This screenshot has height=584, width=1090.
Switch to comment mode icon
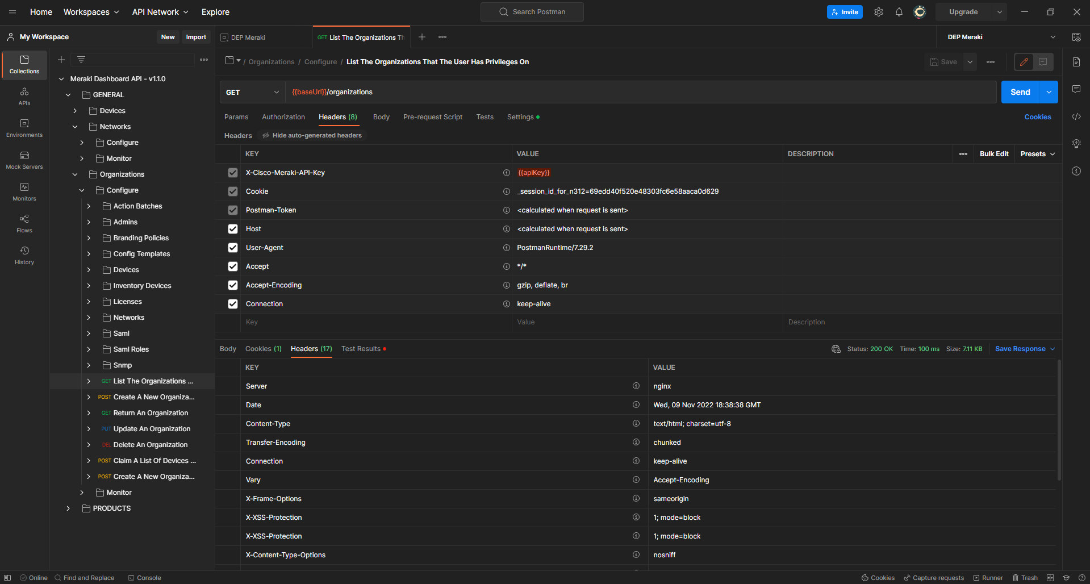tap(1043, 62)
